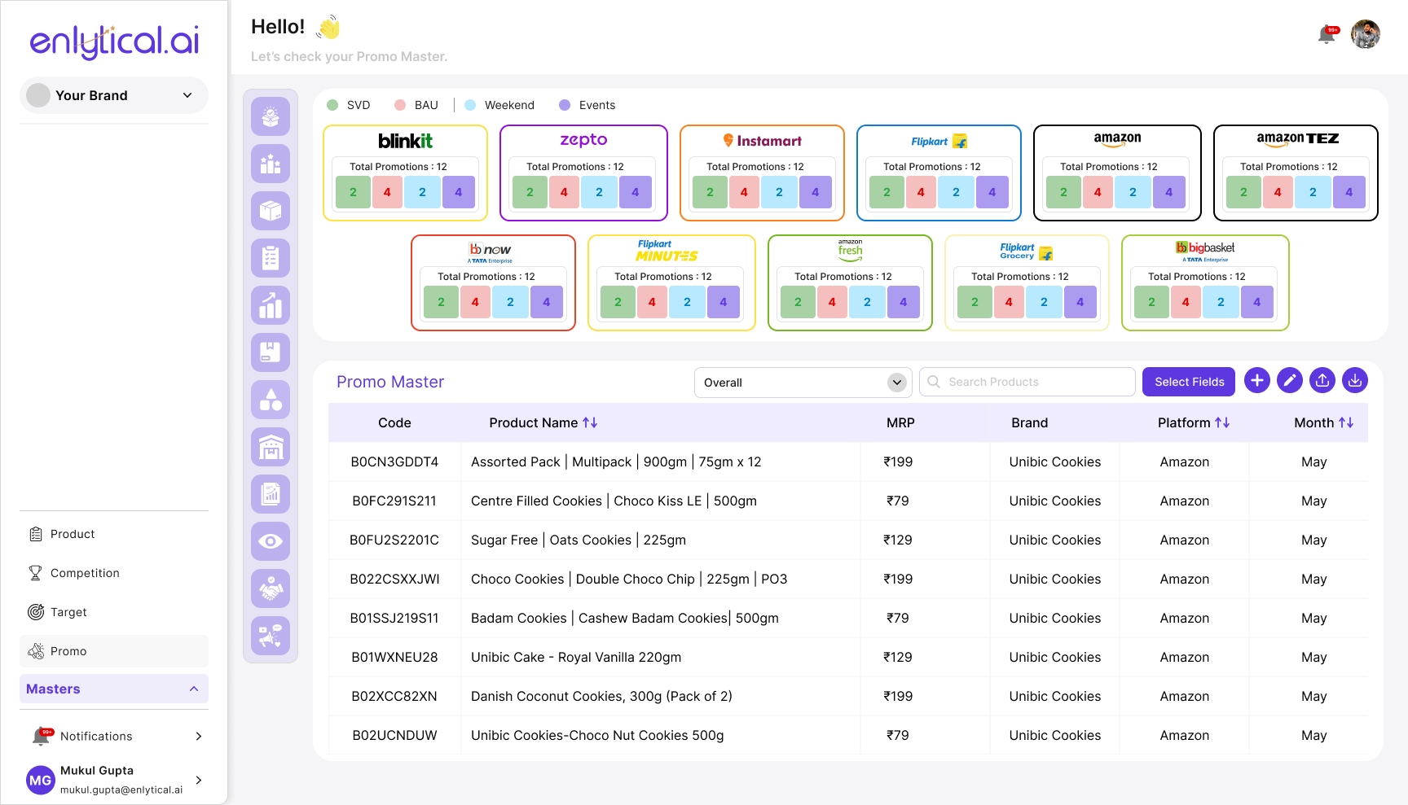Click the Search Products field

click(1027, 382)
